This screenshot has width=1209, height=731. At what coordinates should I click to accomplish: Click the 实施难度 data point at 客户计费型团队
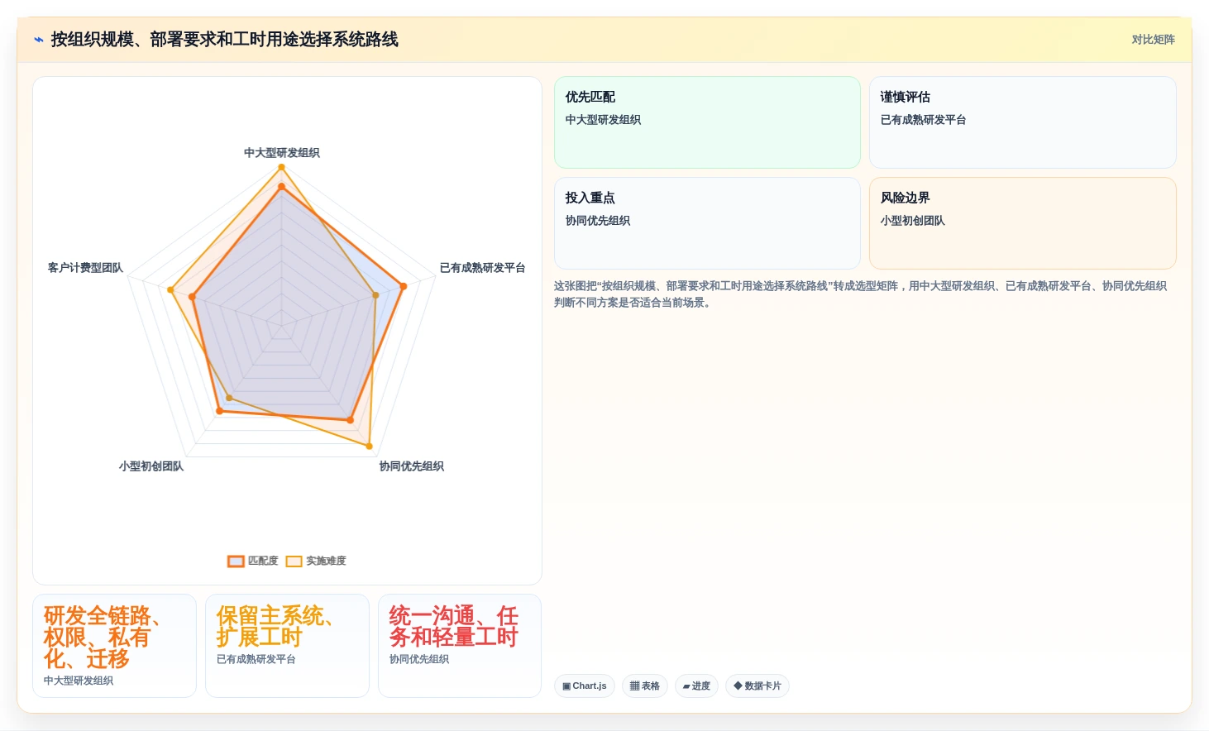tap(170, 290)
